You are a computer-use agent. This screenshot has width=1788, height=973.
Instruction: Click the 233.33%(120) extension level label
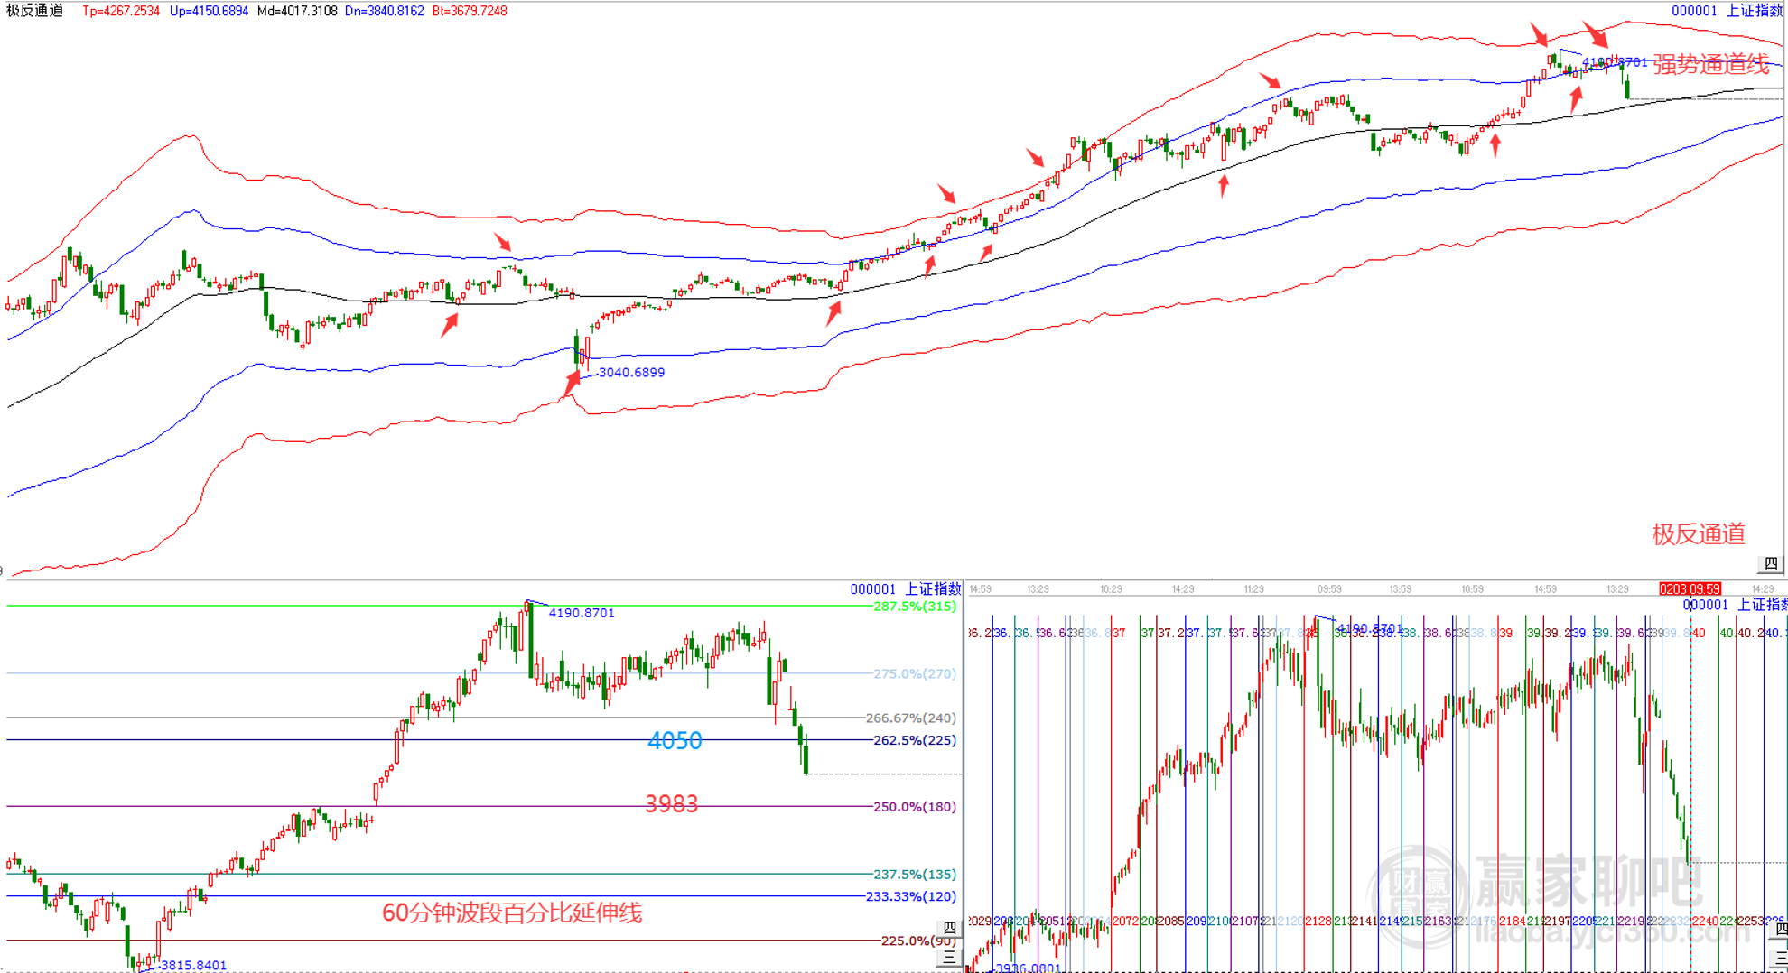click(x=910, y=896)
